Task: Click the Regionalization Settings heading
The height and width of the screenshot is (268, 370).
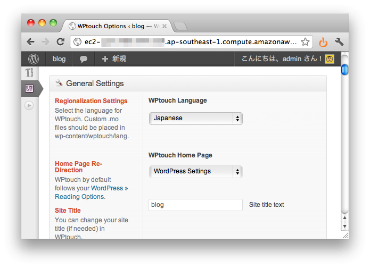Action: 91,101
